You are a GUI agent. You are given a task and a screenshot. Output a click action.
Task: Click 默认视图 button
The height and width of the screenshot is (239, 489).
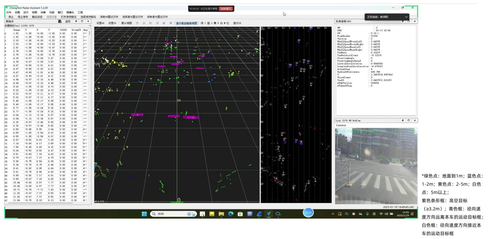tap(126, 23)
